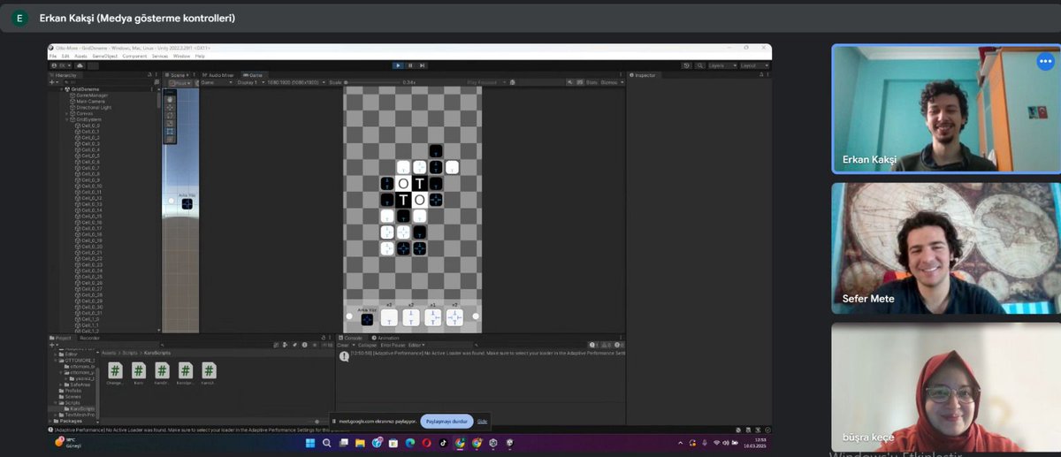
Task: Switch to the Audio Mixer tab
Action: 218,75
